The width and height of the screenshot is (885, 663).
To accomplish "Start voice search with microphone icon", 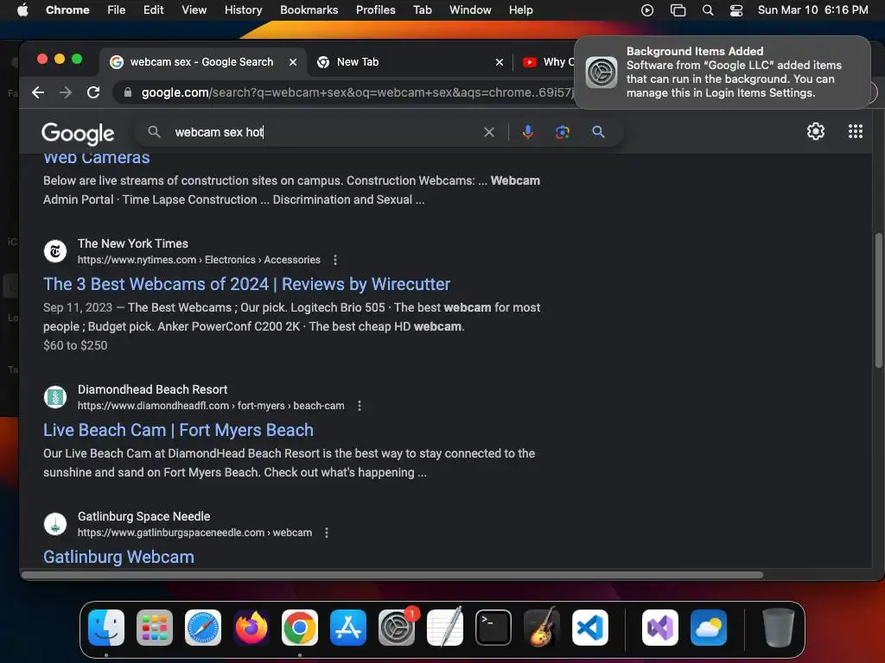I will (528, 132).
